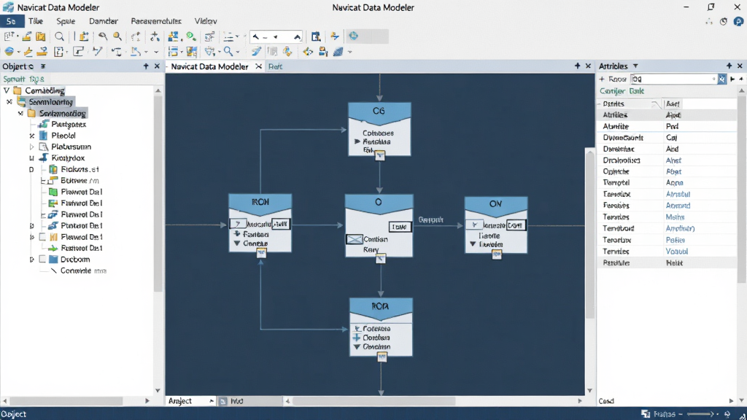Click the colorful table icon beside layout list

pyautogui.click(x=192, y=52)
